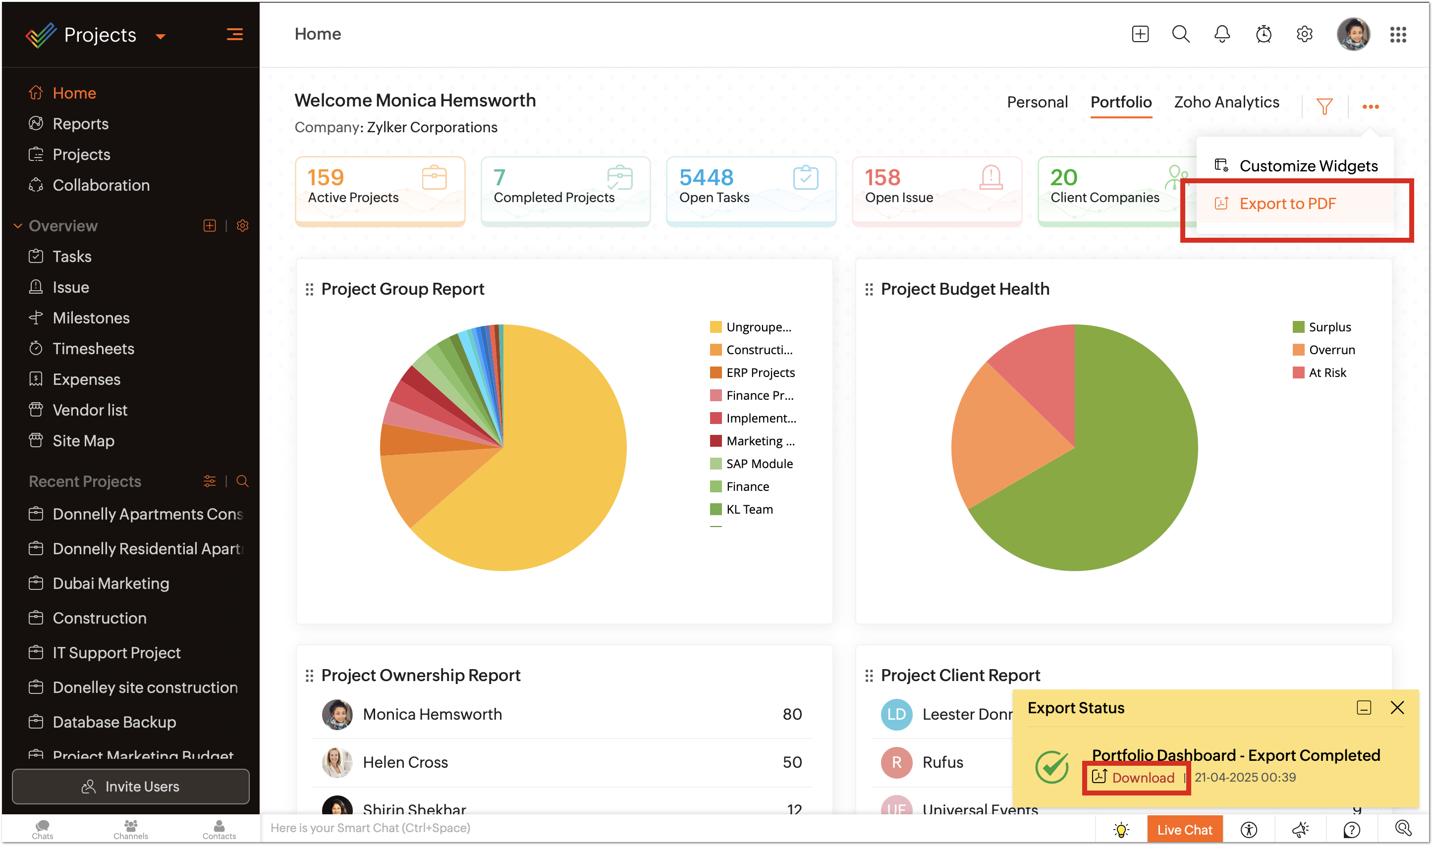Open the search magnifier in top bar
Image resolution: width=1433 pixels, height=846 pixels.
tap(1180, 34)
